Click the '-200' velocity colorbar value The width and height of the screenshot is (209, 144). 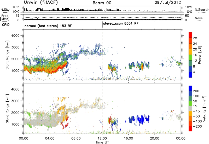(197, 126)
